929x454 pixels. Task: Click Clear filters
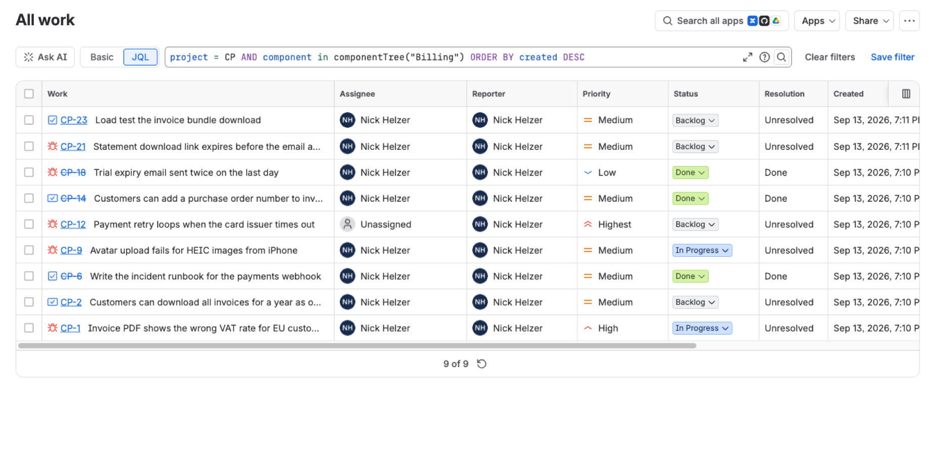(830, 57)
